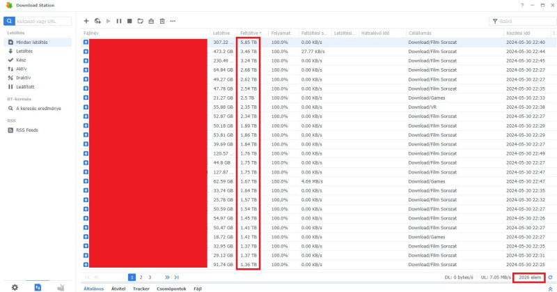Screen dimensions: 557x292
Task: Click the BT icon of the 91.74 GB row
Action: pos(86,265)
